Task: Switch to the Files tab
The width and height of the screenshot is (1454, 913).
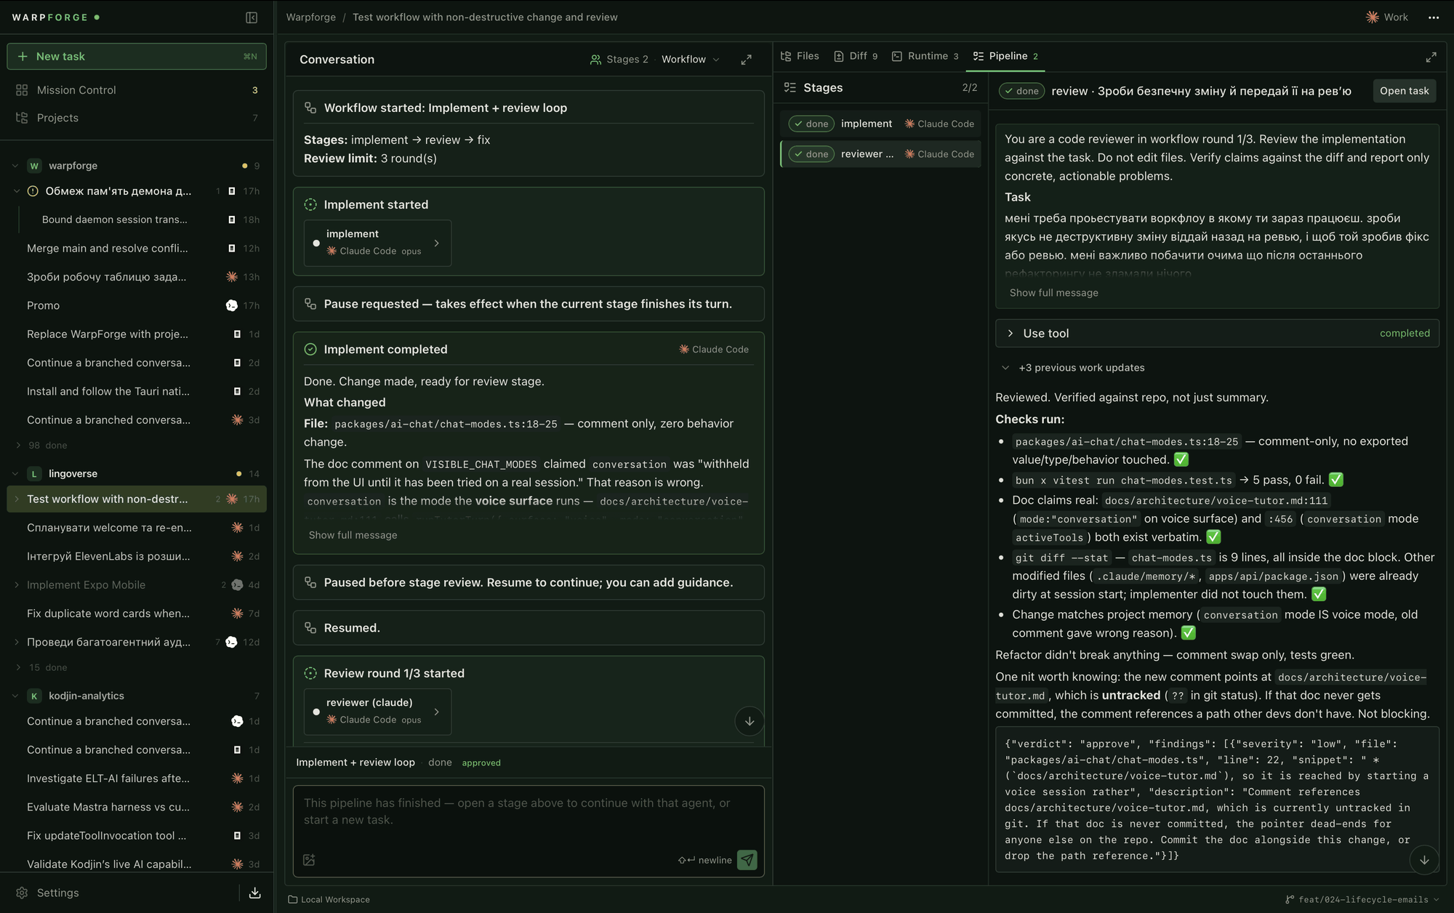Action: [x=800, y=56]
